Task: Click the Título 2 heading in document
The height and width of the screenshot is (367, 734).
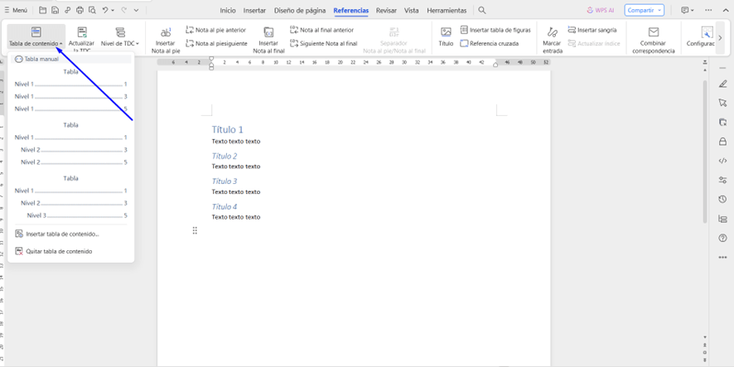Action: 225,156
